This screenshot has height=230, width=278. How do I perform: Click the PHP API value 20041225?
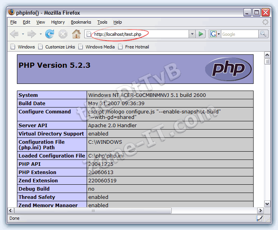coord(101,164)
